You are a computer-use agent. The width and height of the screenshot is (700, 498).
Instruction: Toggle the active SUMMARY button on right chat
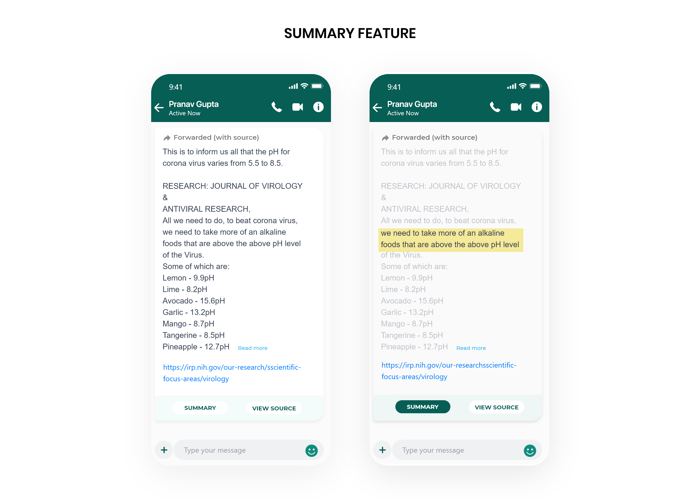(x=422, y=407)
